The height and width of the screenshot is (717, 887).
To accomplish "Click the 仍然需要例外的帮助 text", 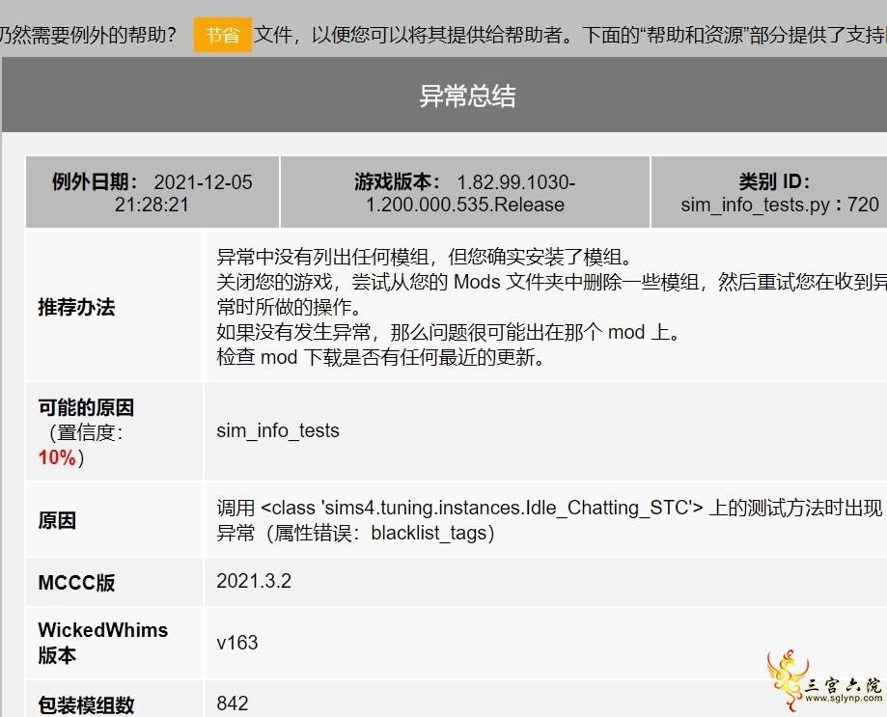I will (x=88, y=35).
